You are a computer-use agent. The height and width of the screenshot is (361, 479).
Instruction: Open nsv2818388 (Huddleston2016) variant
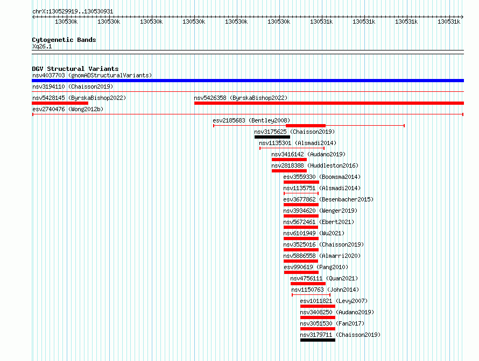(315, 165)
